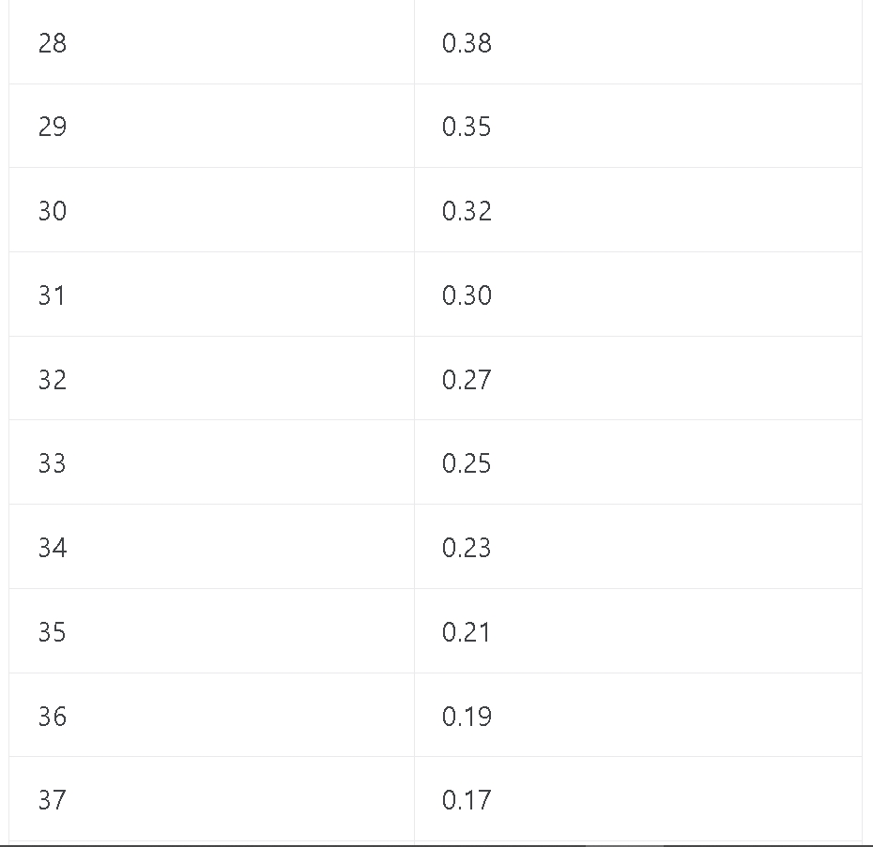Select the 0.19 value cell
Viewport: 873px width, 847px height.
pos(638,715)
